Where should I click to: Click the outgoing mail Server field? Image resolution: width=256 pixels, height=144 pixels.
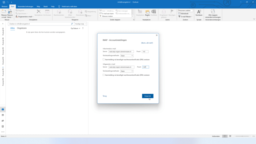(121, 67)
